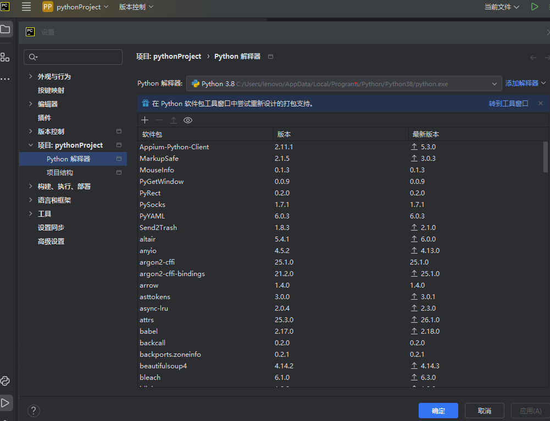Upgrade selected package arrow icon

point(173,120)
